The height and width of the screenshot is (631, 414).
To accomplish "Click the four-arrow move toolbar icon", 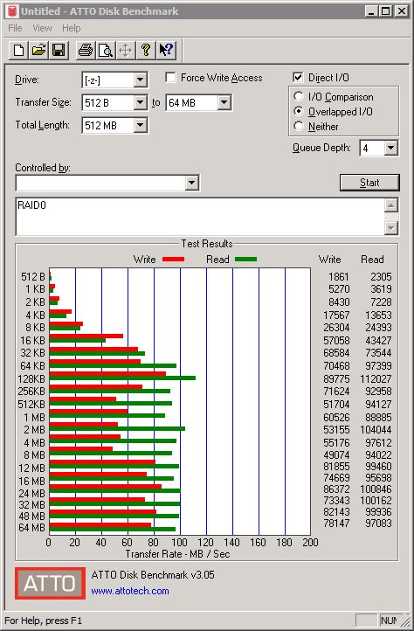I will 126,51.
